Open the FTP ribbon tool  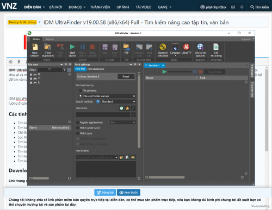(x=127, y=49)
